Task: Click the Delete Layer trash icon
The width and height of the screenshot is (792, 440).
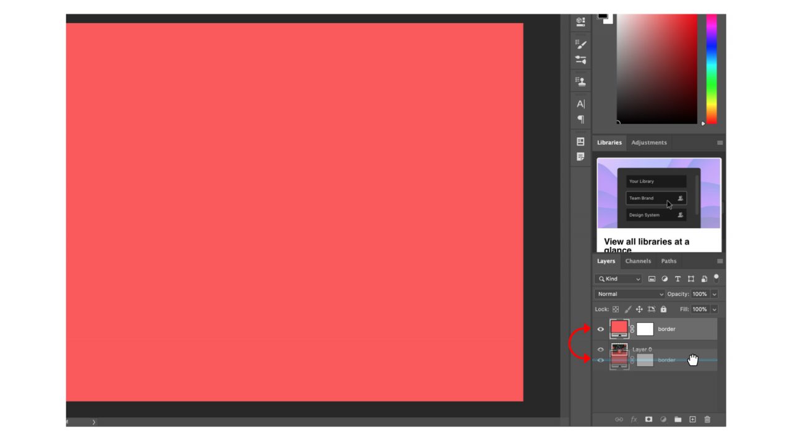Action: (707, 419)
